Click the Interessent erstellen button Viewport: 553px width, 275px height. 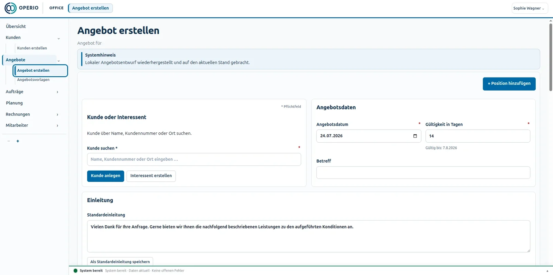[151, 176]
